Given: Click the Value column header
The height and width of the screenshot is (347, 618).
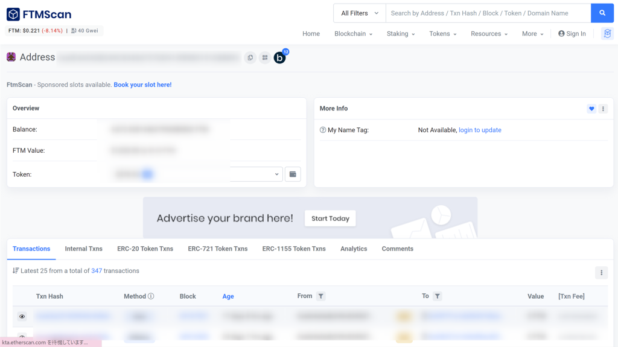Looking at the screenshot, I should (x=536, y=296).
